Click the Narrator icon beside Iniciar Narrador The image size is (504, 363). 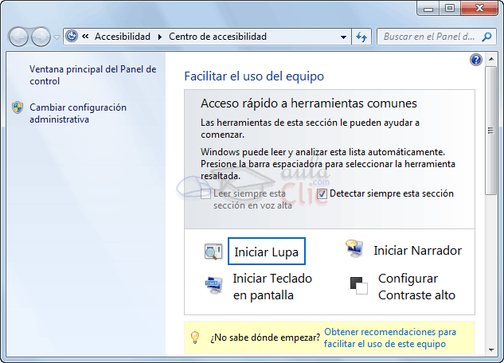[355, 249]
